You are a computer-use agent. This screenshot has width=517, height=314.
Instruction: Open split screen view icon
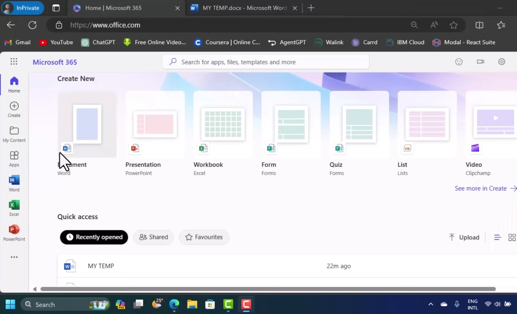coord(479,25)
